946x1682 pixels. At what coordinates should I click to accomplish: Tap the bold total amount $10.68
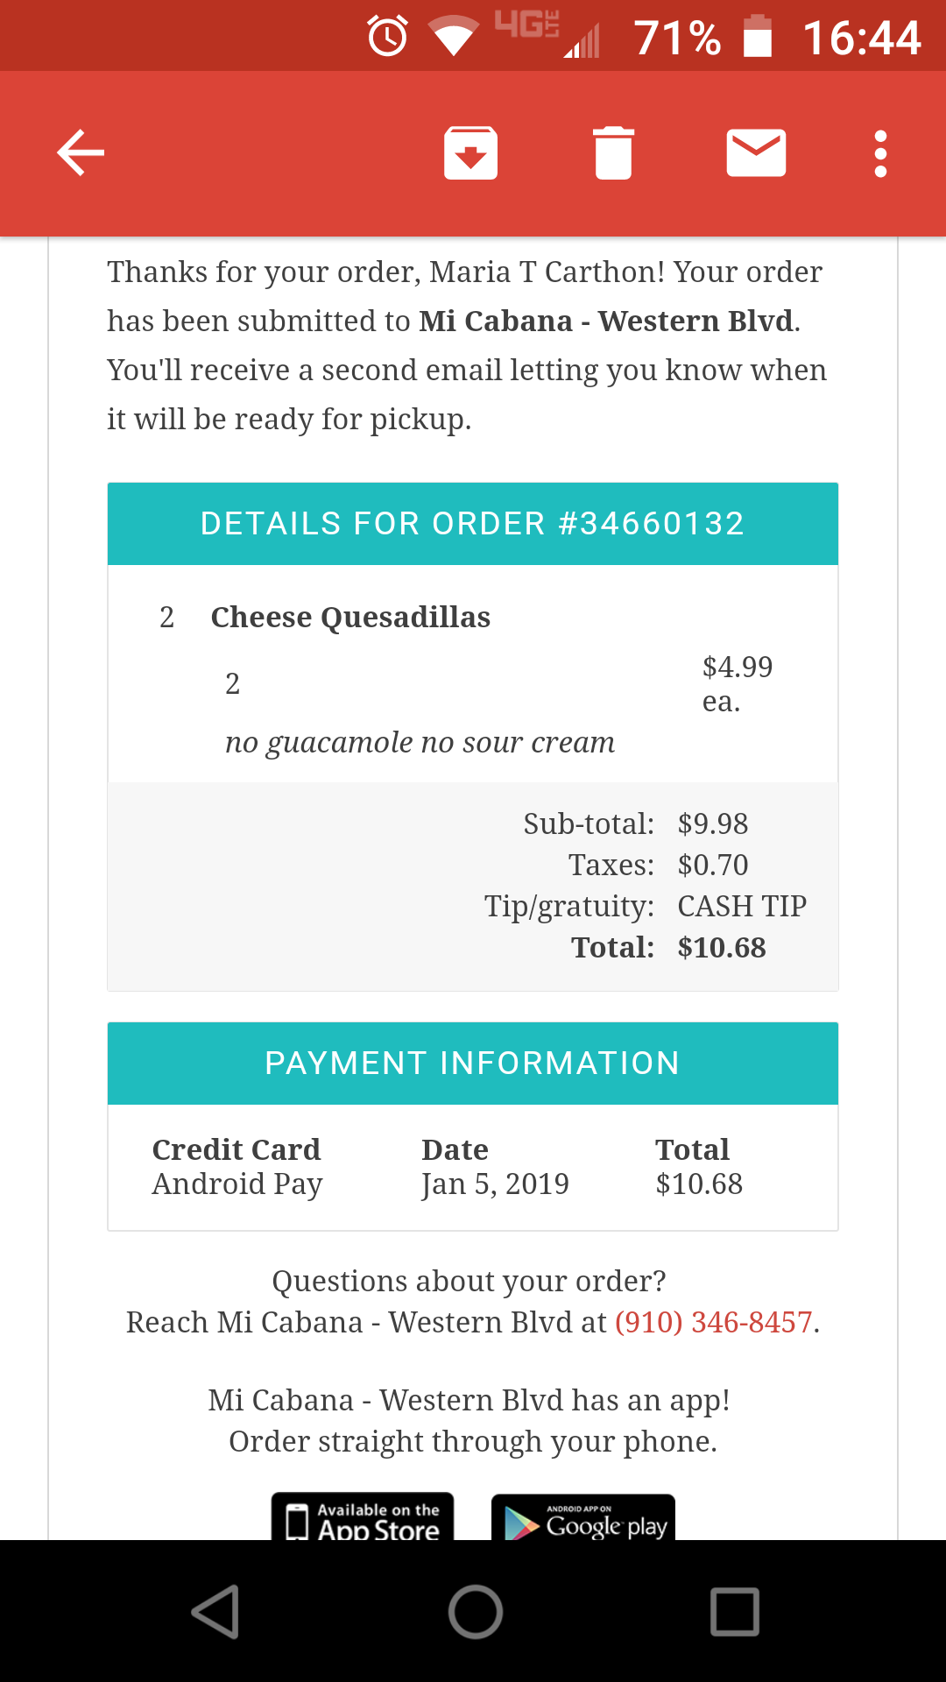[722, 948]
